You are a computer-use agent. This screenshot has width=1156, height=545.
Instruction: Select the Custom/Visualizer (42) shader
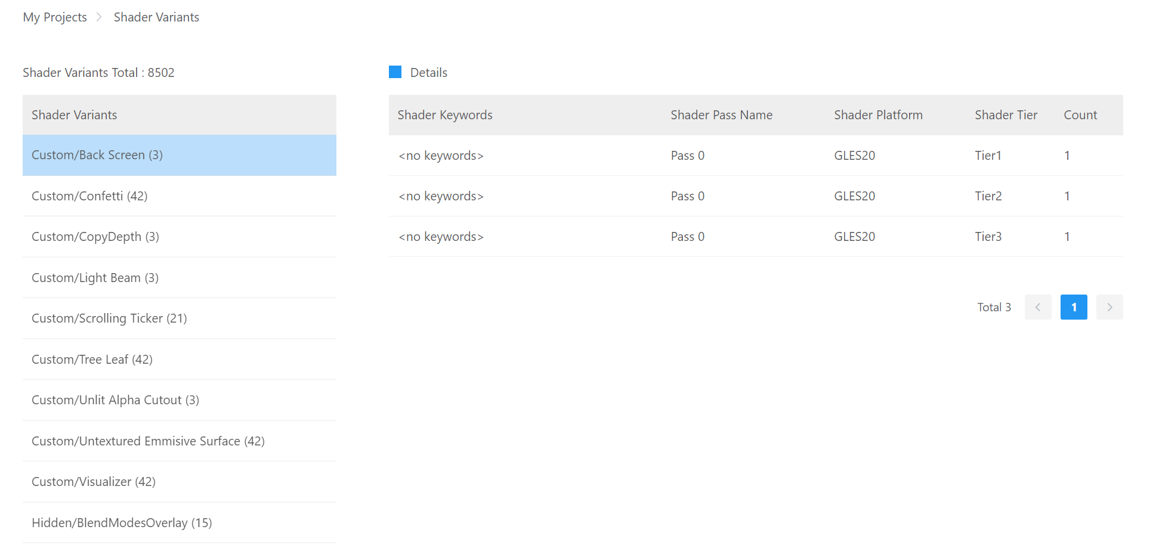click(x=94, y=482)
